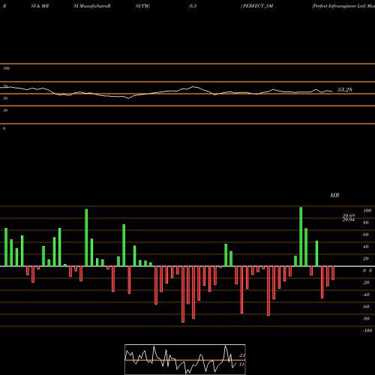Click the "(Perfect Infraengineer Ltd)" company name

pyautogui.click(x=339, y=6)
